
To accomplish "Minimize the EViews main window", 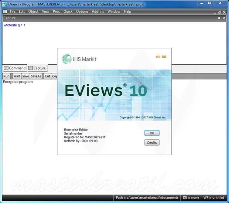I will tap(202, 3).
